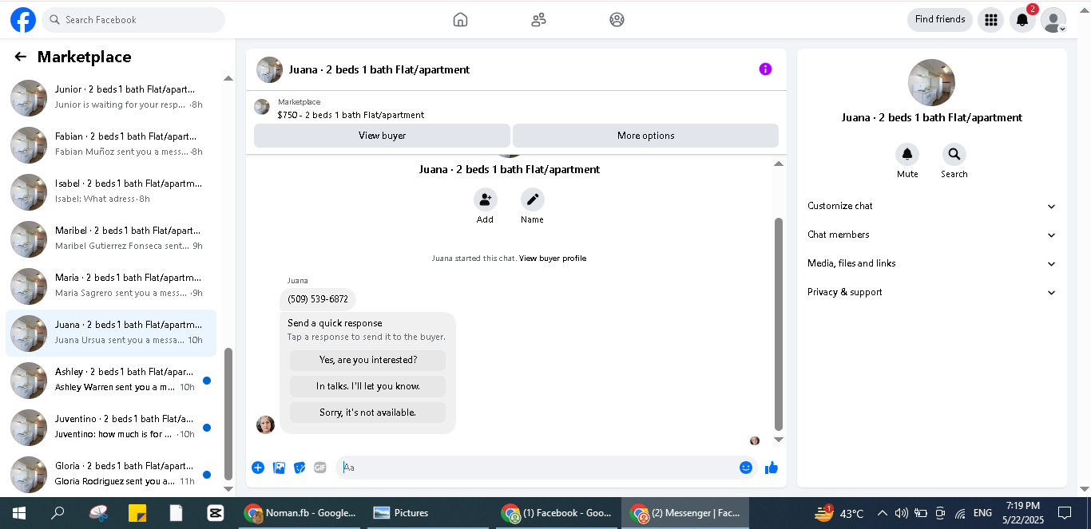Click the Marketplace back arrow
Viewport: 1091px width, 529px height.
click(21, 57)
